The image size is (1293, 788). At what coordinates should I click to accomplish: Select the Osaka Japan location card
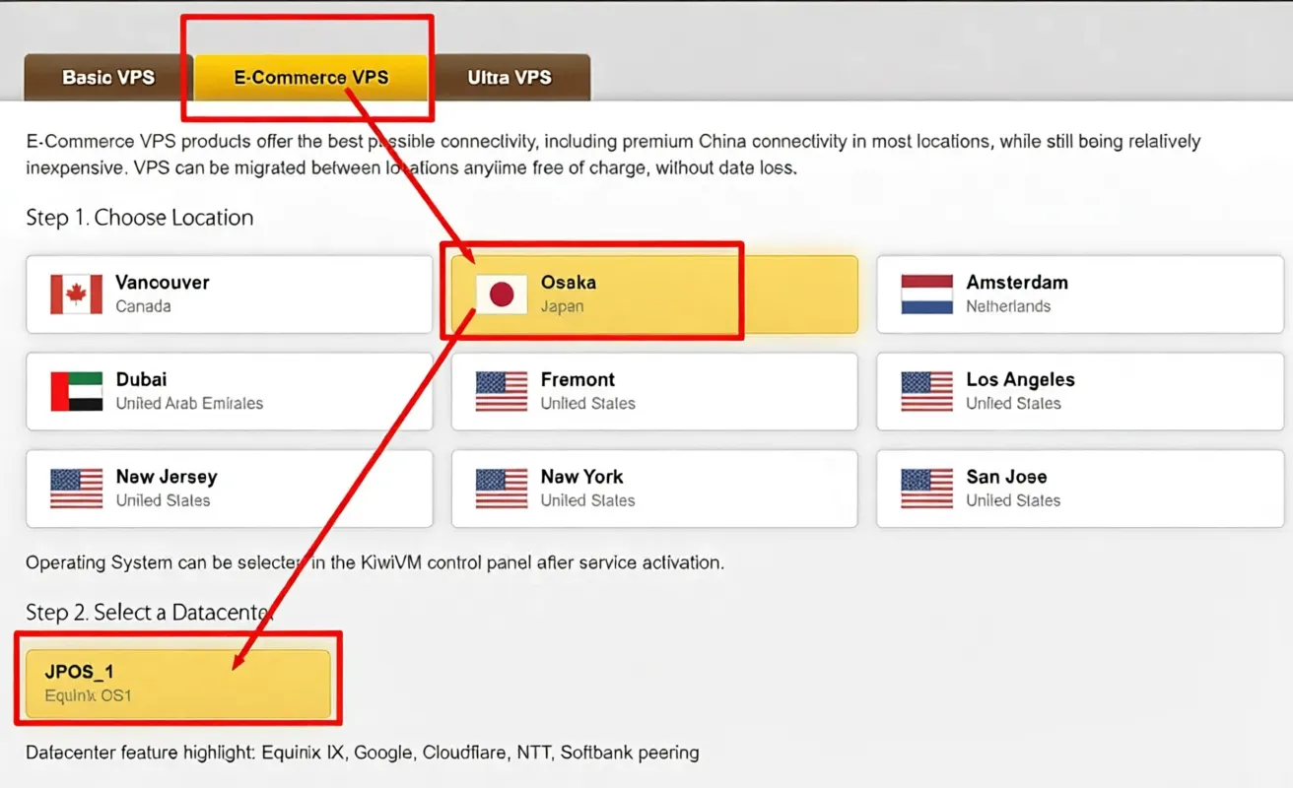click(x=654, y=294)
